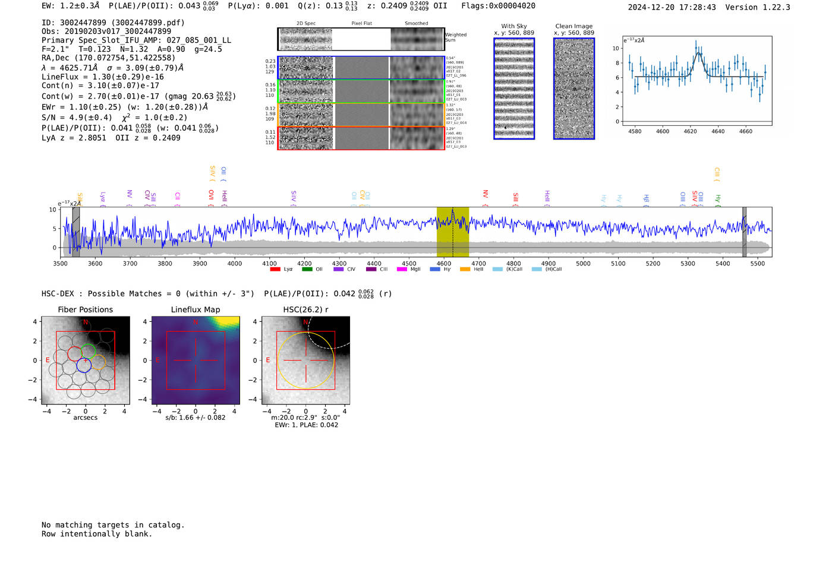The width and height of the screenshot is (832, 566).
Task: Click the yellow aperture circle in HSC image
Action: (305, 361)
